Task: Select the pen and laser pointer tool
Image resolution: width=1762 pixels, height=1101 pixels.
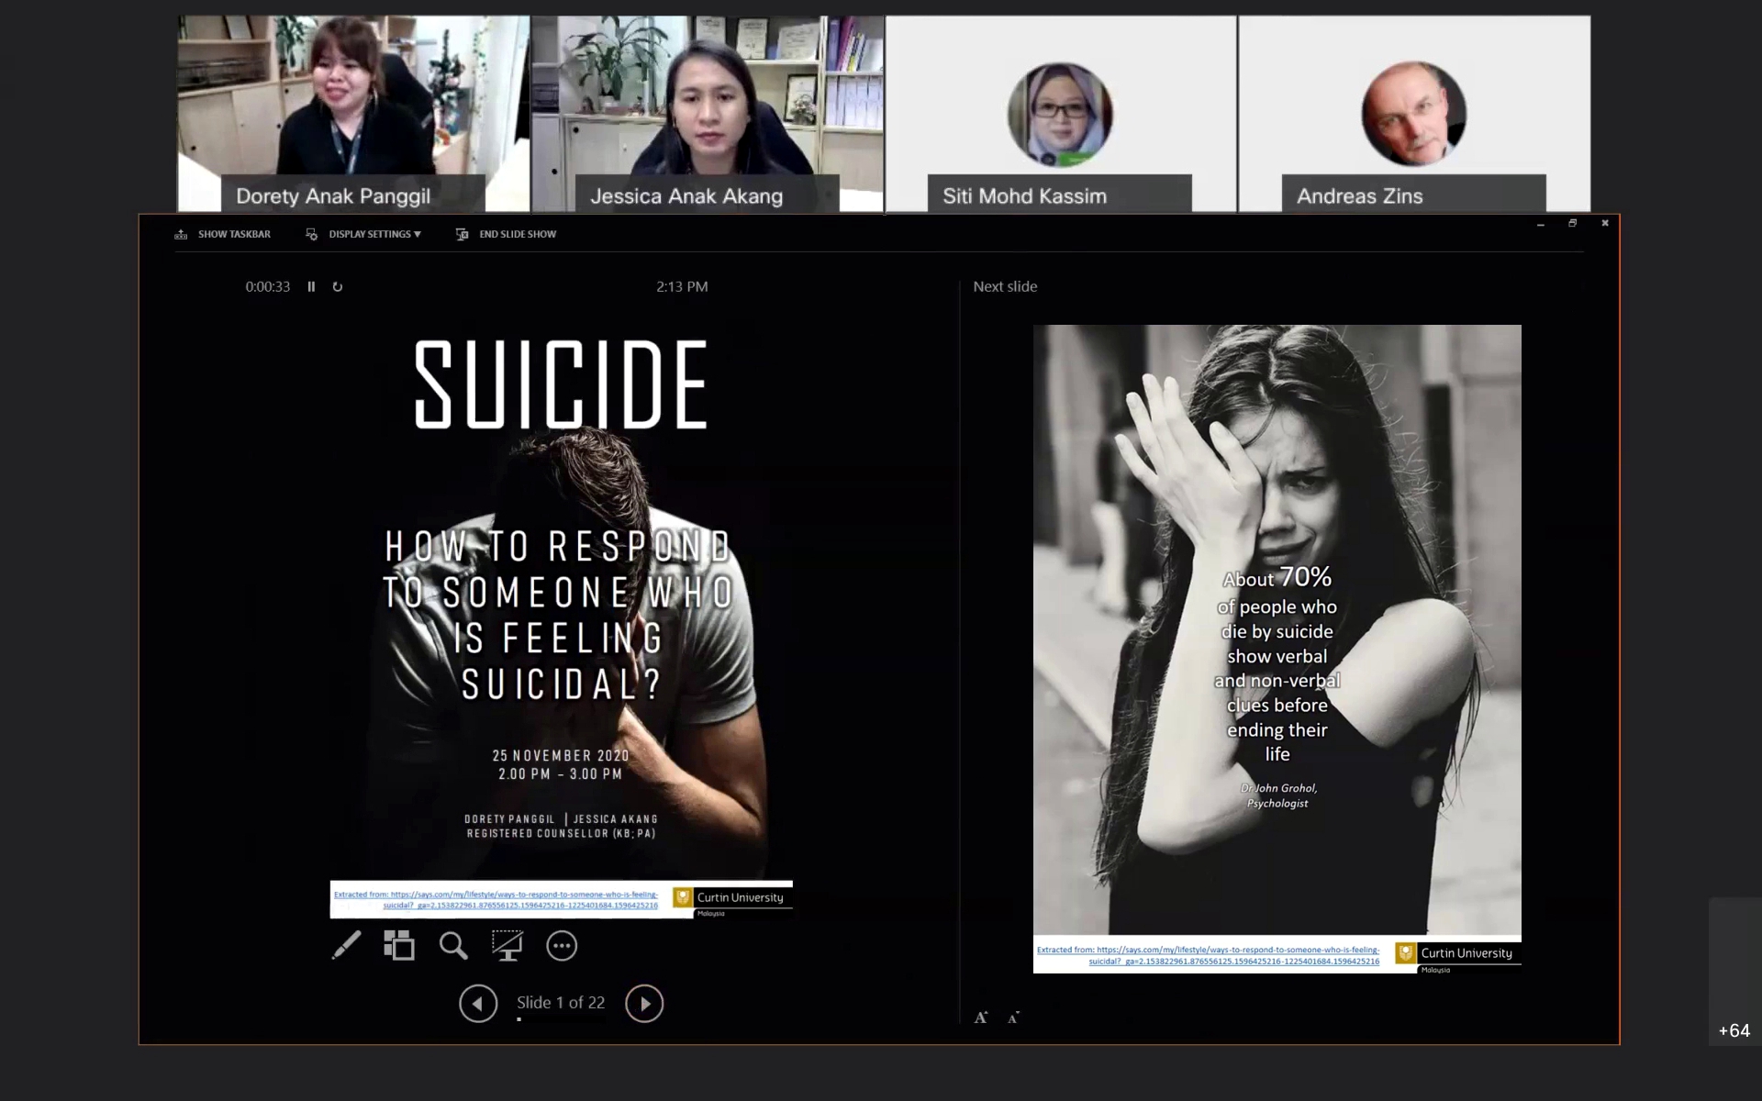Action: pos(346,945)
